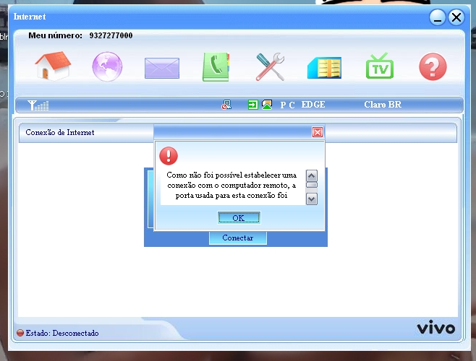This screenshot has width=476, height=361.
Task: Click the green arrow status icon
Action: [253, 105]
